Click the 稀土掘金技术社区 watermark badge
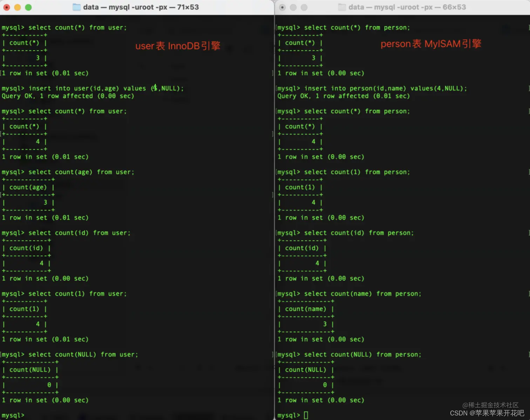530x420 pixels. 491,405
